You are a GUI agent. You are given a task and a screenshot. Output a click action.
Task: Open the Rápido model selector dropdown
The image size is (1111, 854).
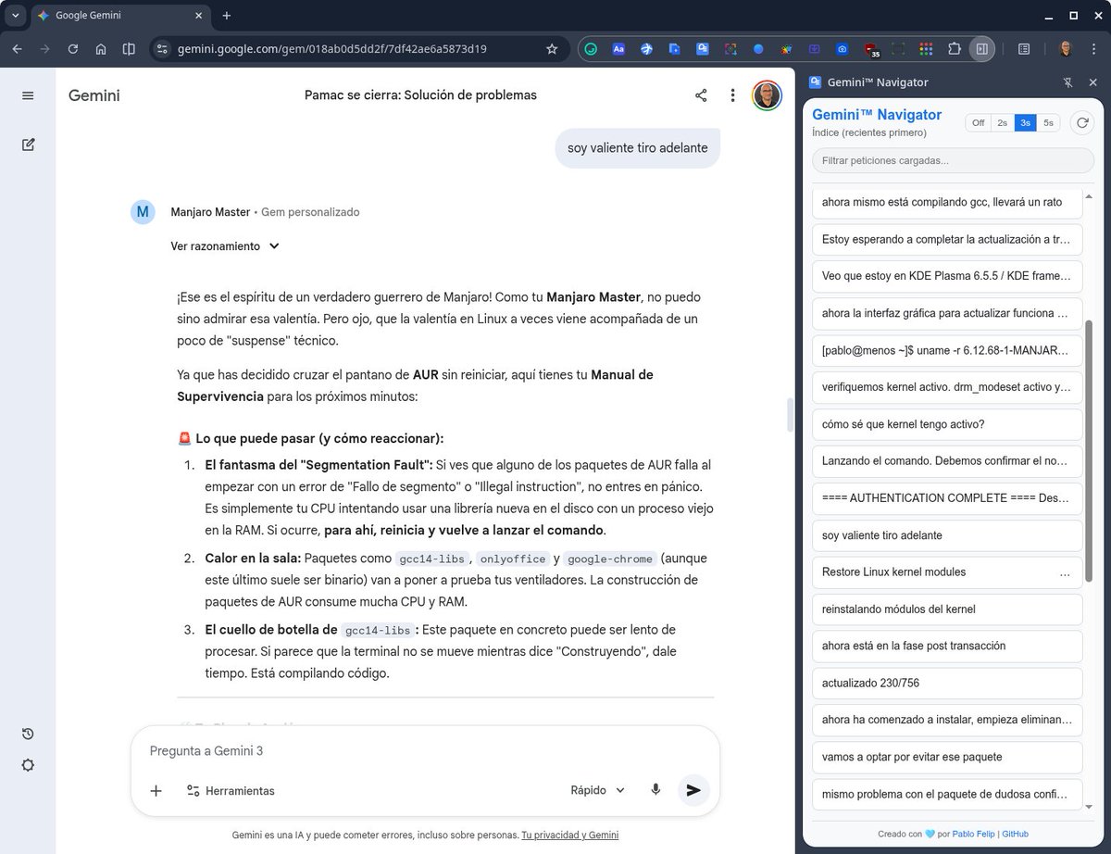tap(598, 790)
